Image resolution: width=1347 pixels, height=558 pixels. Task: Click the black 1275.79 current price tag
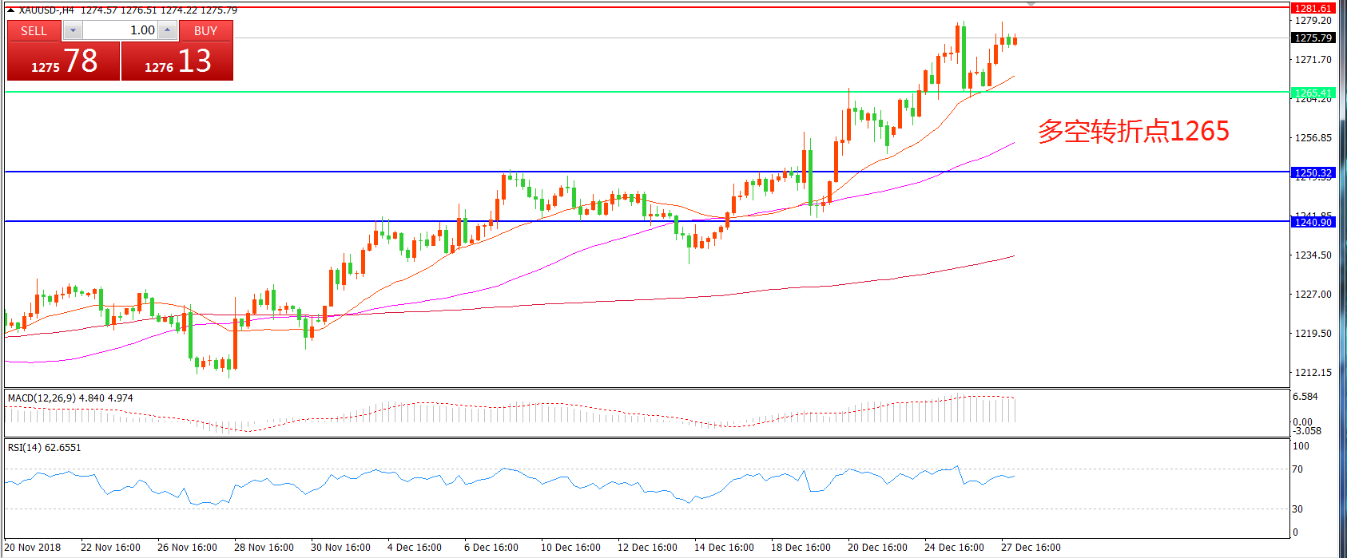(1313, 38)
